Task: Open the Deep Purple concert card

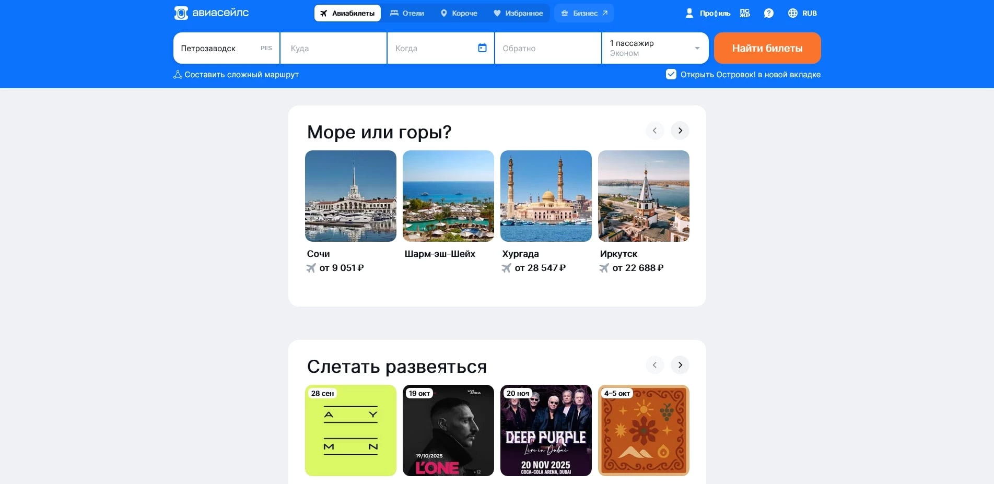Action: tap(545, 430)
